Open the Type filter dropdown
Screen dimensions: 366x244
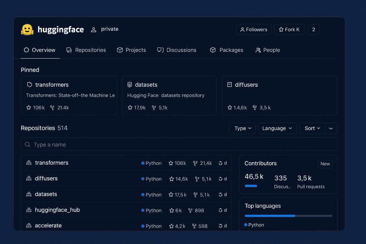point(242,128)
